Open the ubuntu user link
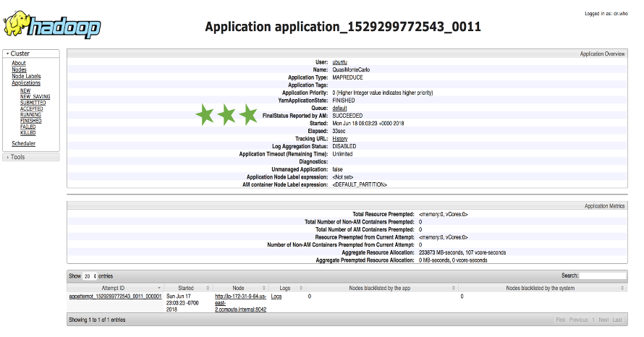This screenshot has width=644, height=337. [x=339, y=62]
